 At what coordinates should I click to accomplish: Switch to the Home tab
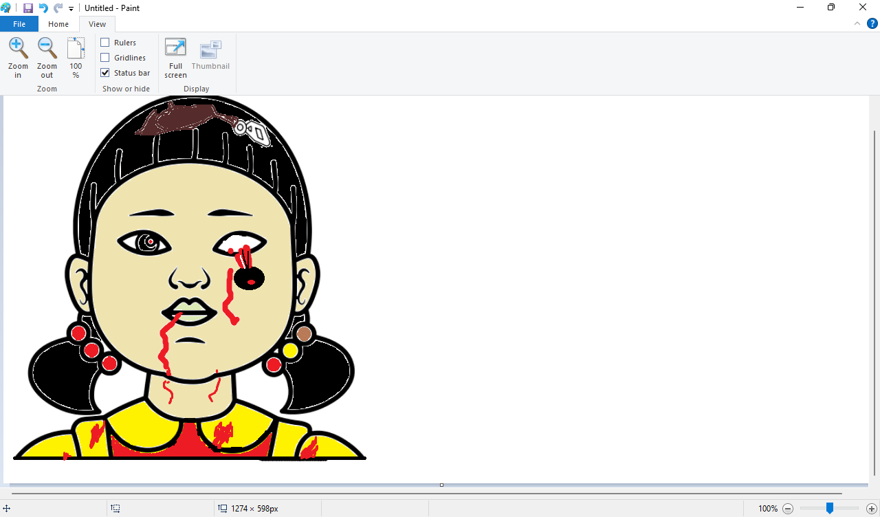coord(58,24)
